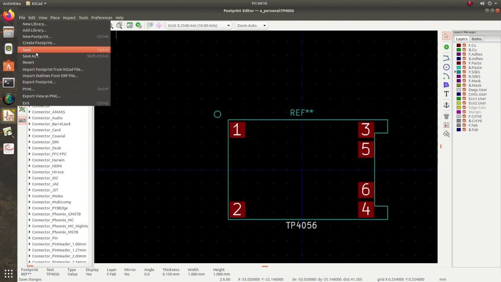The width and height of the screenshot is (501, 282).
Task: Open footprint properties toolbar icon
Action: pos(130,25)
